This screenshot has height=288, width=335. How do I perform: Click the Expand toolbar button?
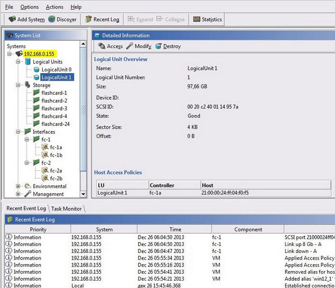pos(140,19)
